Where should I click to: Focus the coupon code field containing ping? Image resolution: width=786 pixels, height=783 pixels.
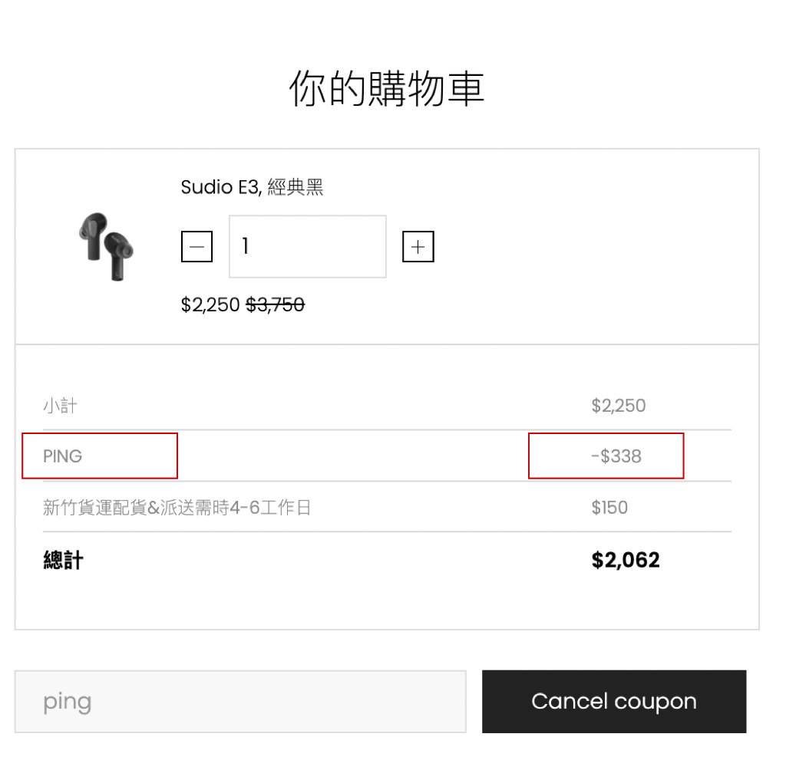click(x=240, y=702)
